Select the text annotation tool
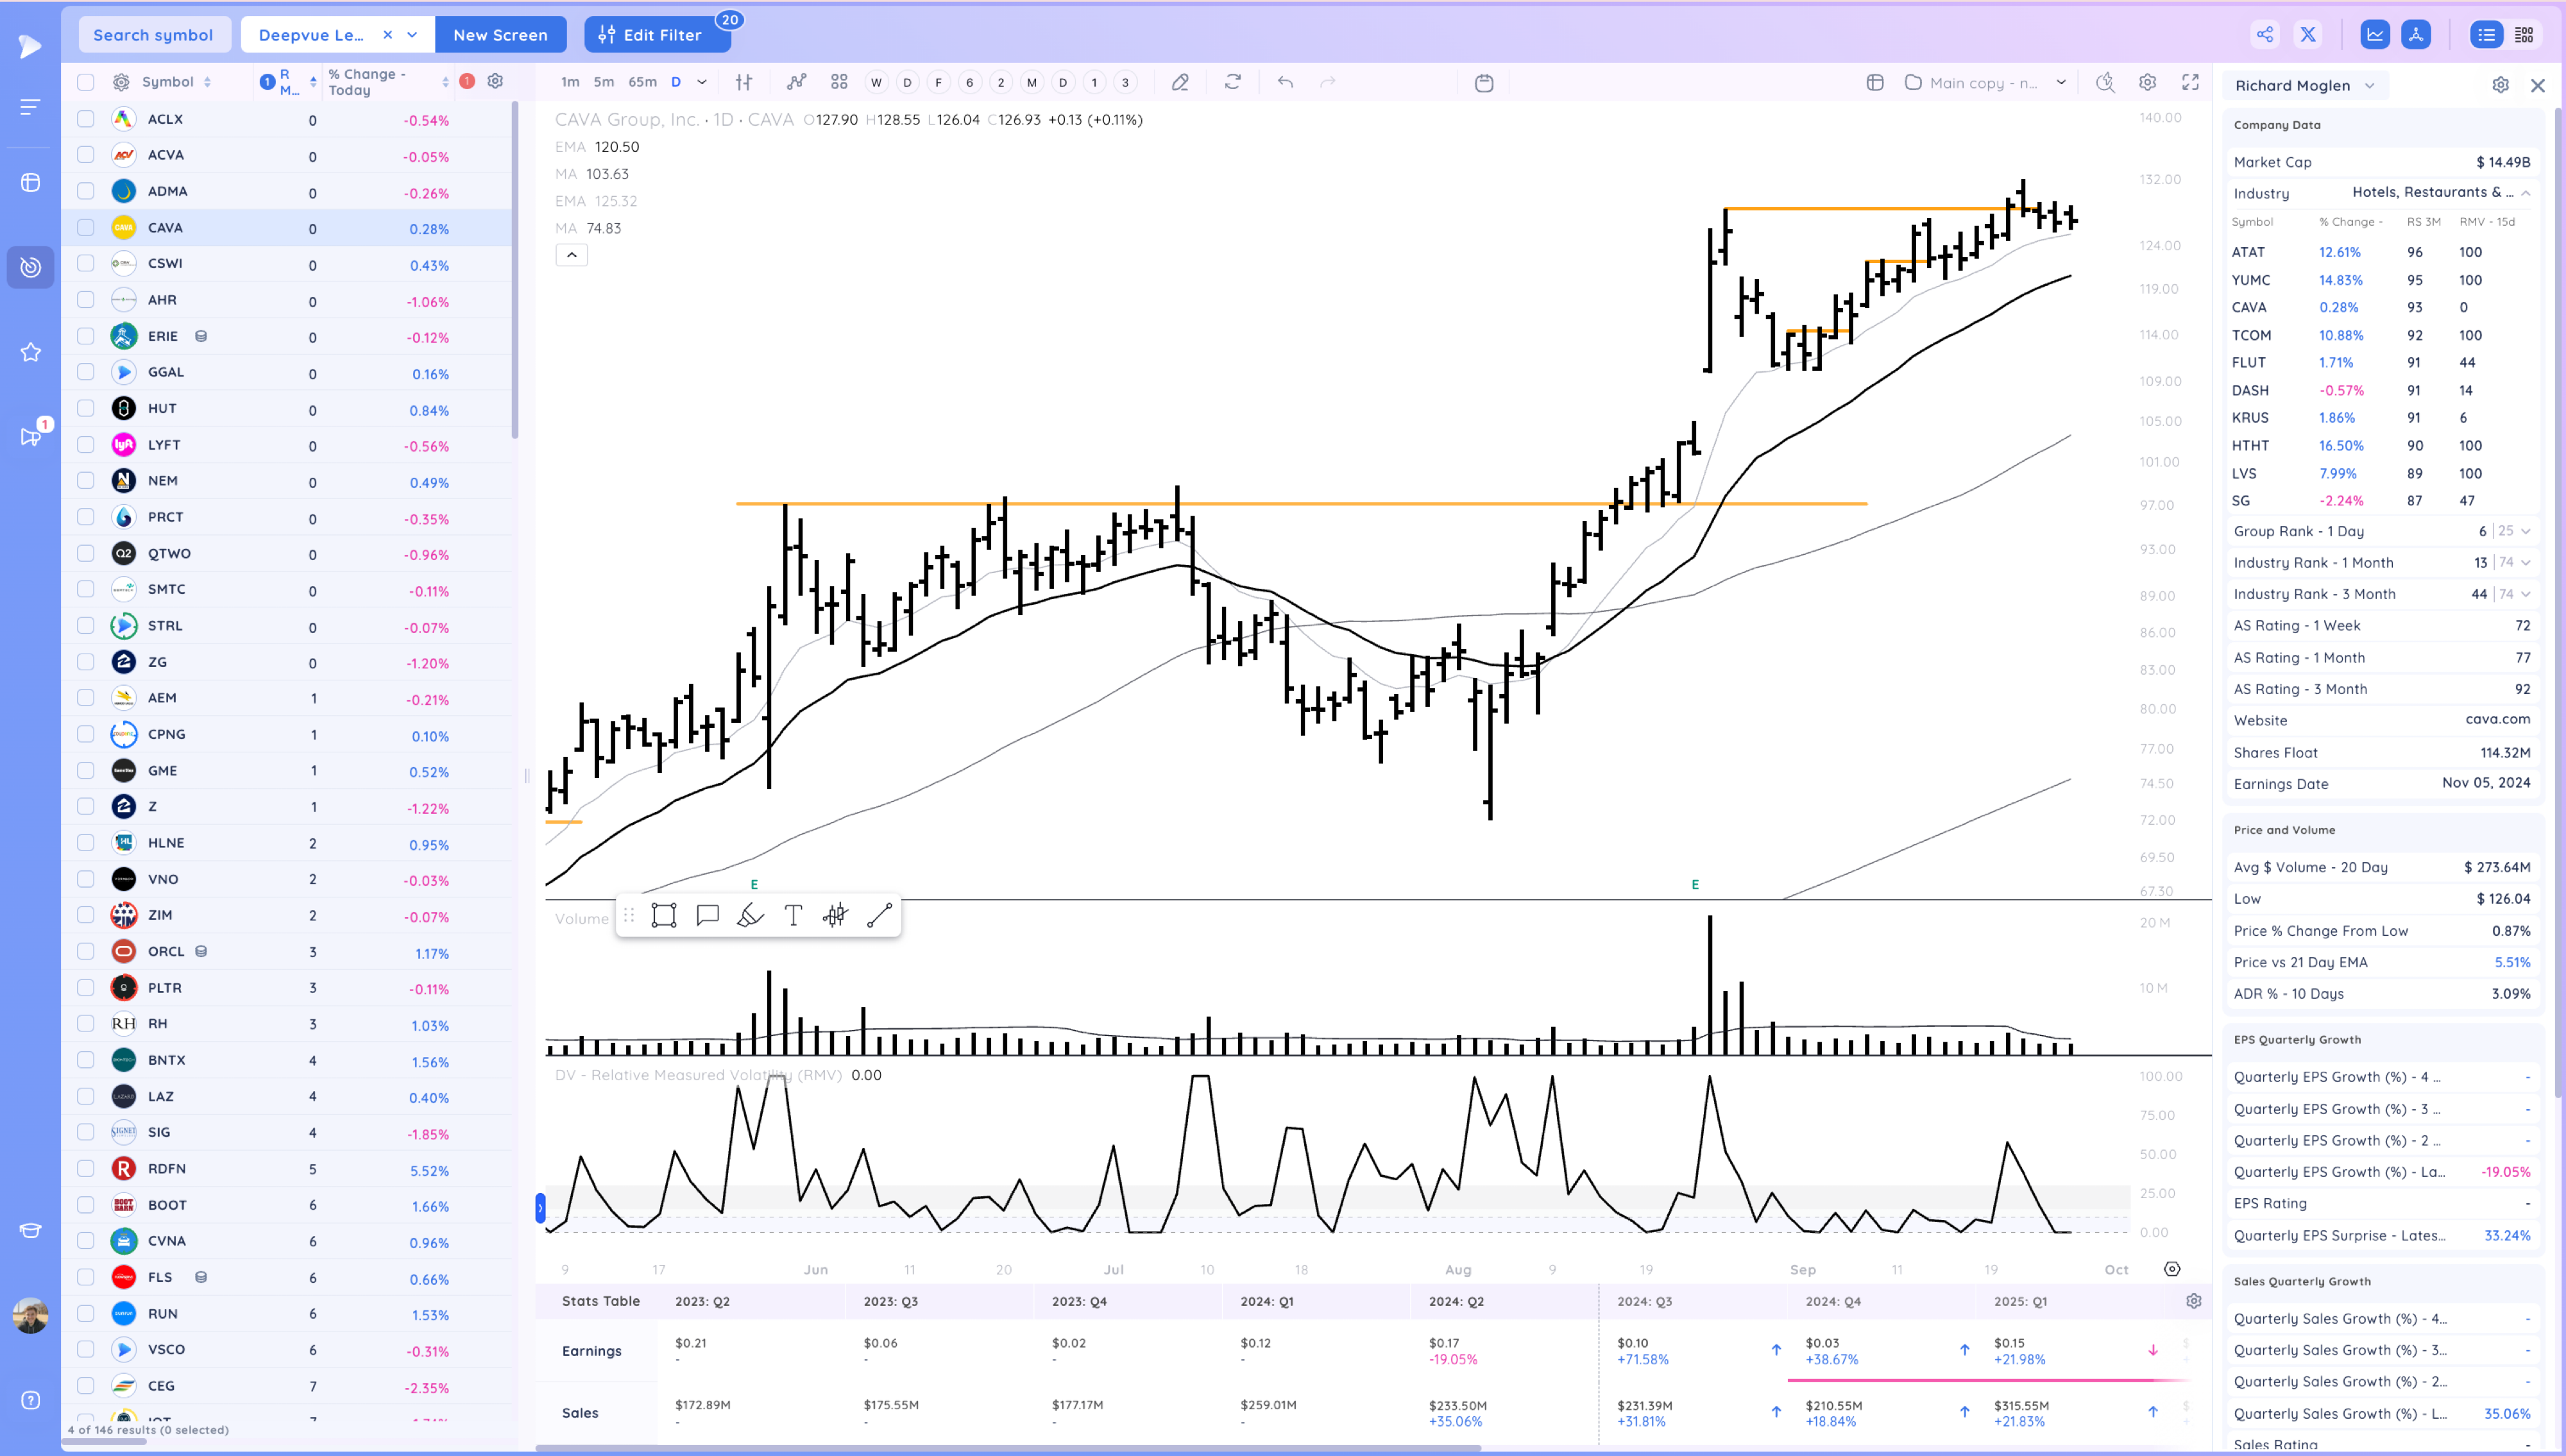 tap(793, 915)
